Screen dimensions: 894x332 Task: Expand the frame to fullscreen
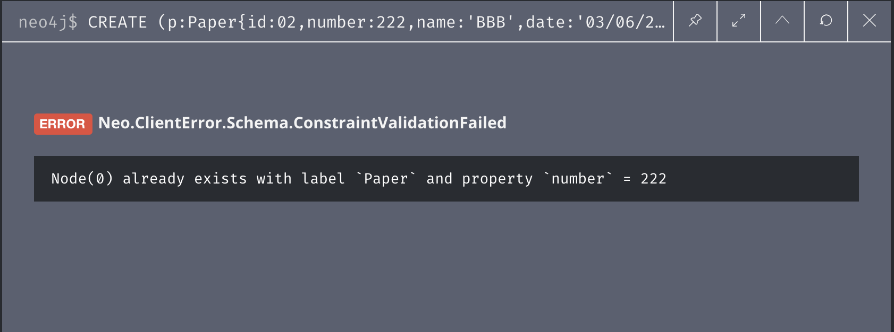pyautogui.click(x=738, y=21)
